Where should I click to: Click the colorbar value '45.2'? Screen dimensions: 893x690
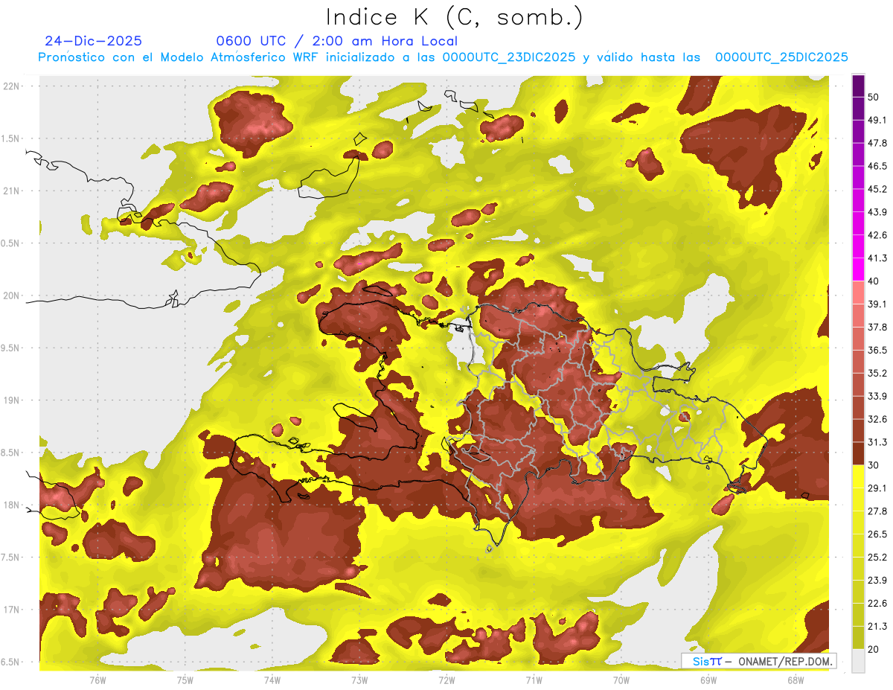coord(877,189)
